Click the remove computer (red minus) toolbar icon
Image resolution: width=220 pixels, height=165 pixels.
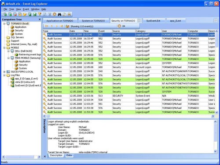(x=15, y=14)
